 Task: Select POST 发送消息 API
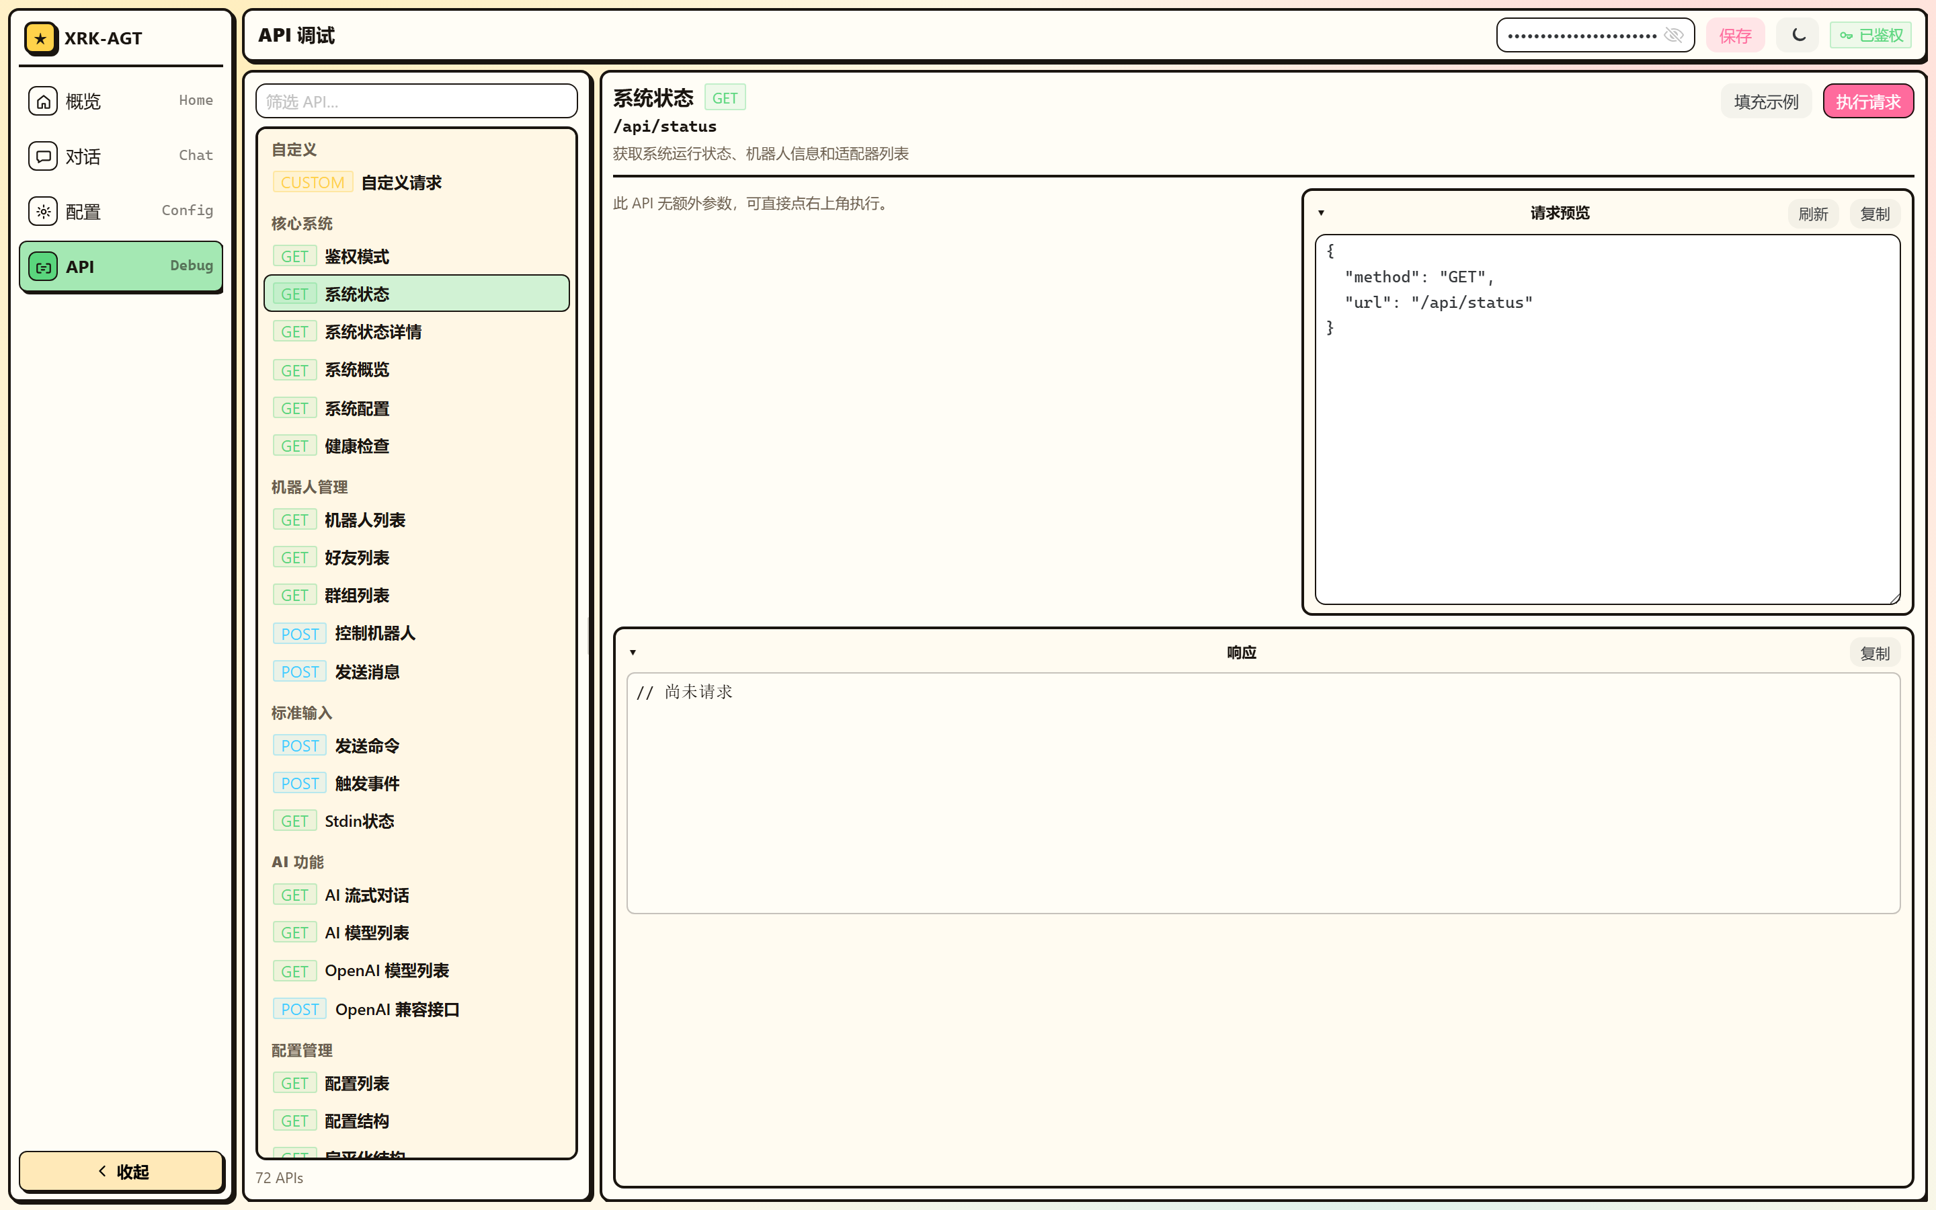416,672
